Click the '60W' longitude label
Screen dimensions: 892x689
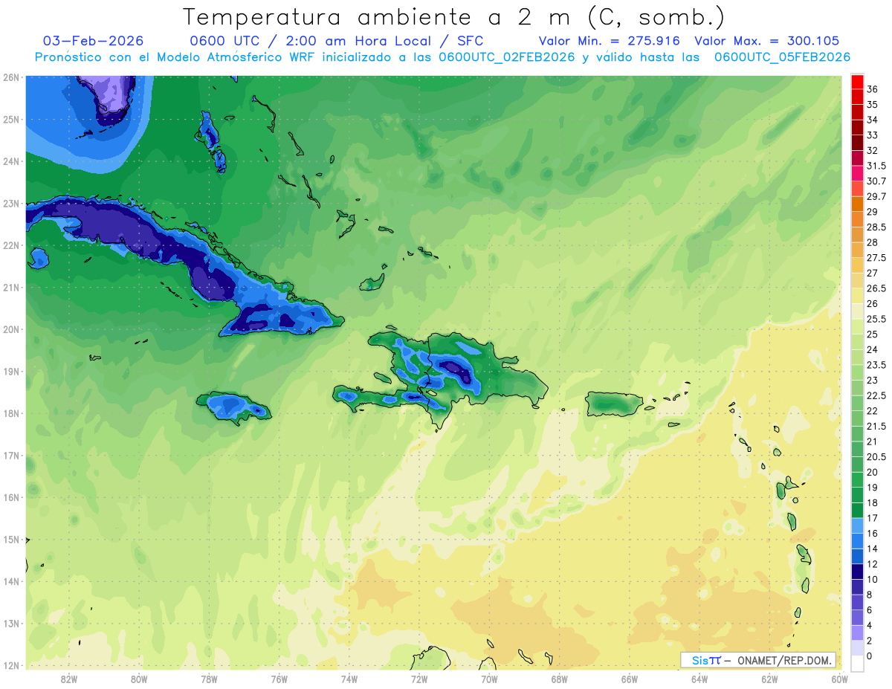(x=838, y=679)
